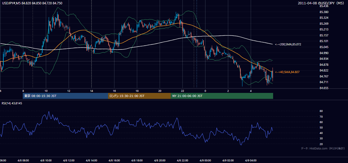348x163 pixels.
Task: Click price axis value 85.157
Action: (x=324, y=35)
